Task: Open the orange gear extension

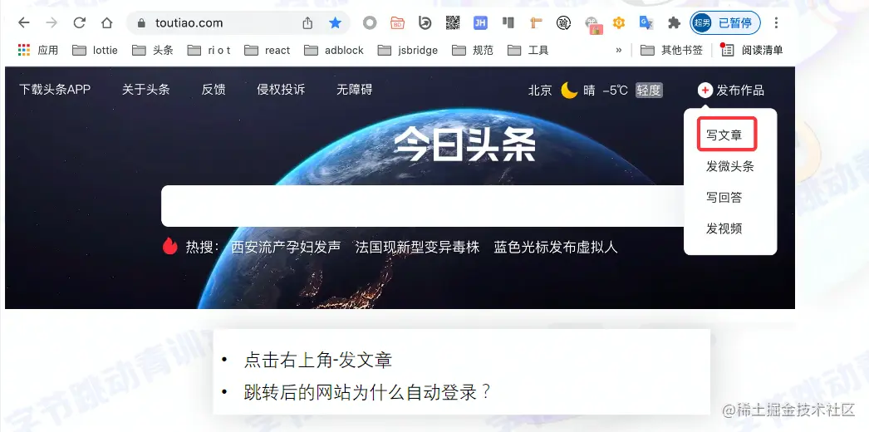Action: pos(619,22)
